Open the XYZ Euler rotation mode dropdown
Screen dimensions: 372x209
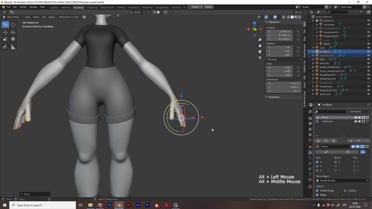coord(284,59)
